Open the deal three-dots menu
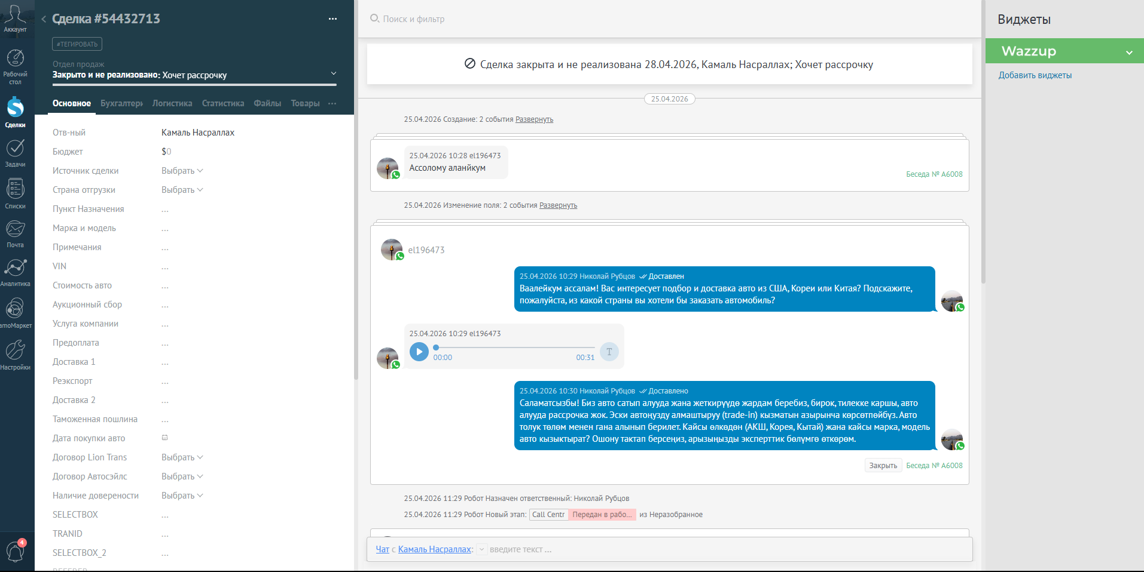Image resolution: width=1144 pixels, height=572 pixels. (332, 19)
